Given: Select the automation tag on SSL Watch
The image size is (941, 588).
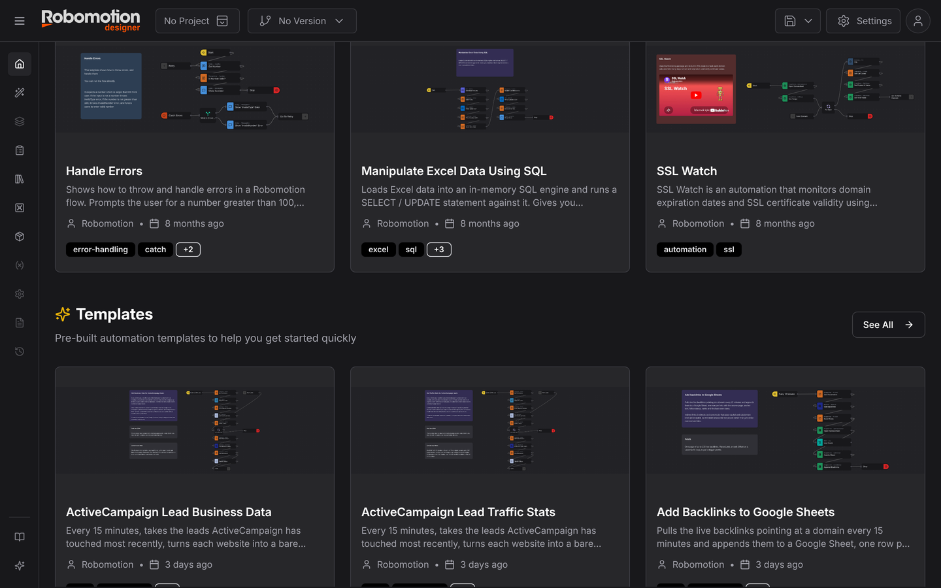Looking at the screenshot, I should (685, 250).
